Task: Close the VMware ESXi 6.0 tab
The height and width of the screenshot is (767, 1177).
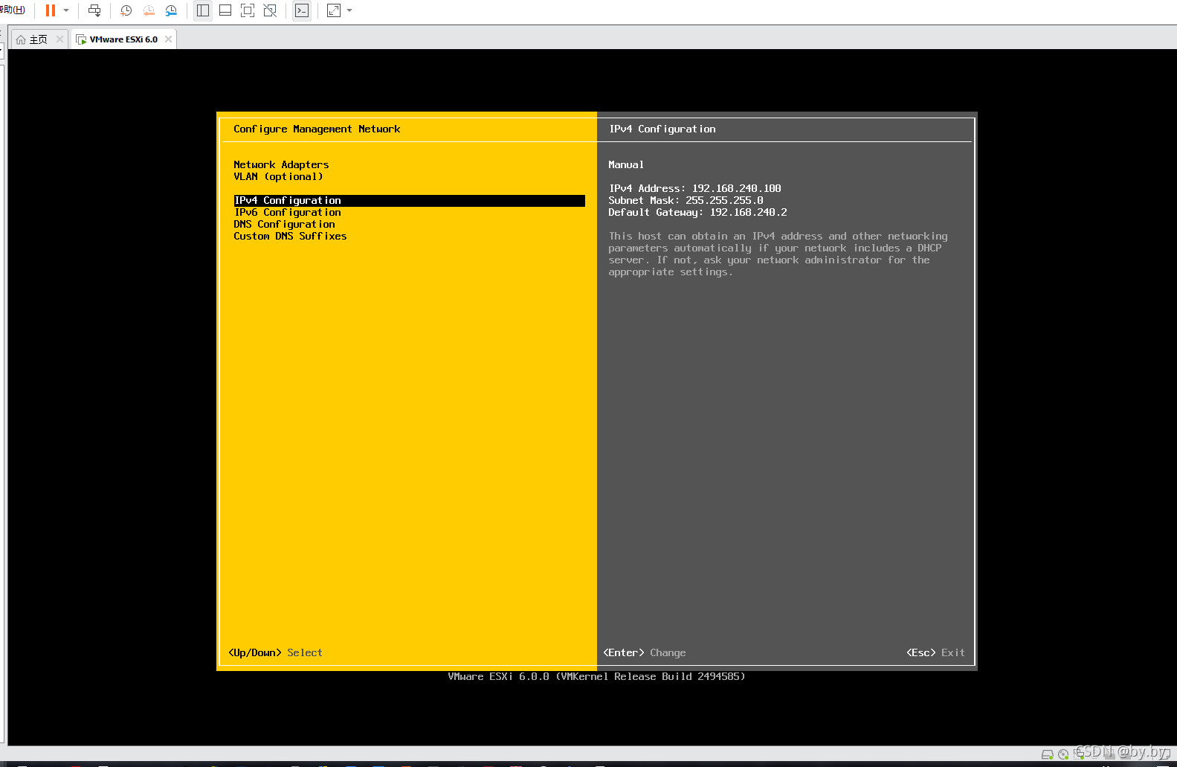Action: click(168, 39)
